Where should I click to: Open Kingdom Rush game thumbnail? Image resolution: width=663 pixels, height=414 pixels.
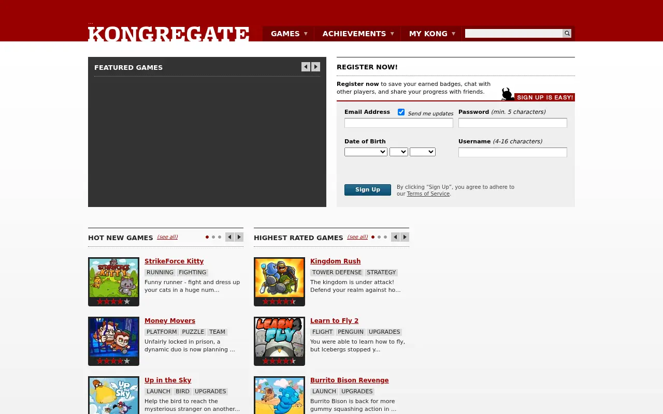pyautogui.click(x=280, y=278)
